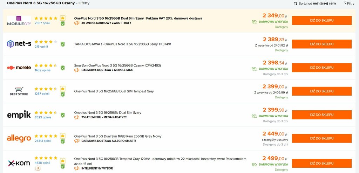The height and width of the screenshot is (173, 359).
Task: Open the 'Dual SIM Tempest Gray' offer title
Action: pyautogui.click(x=114, y=91)
